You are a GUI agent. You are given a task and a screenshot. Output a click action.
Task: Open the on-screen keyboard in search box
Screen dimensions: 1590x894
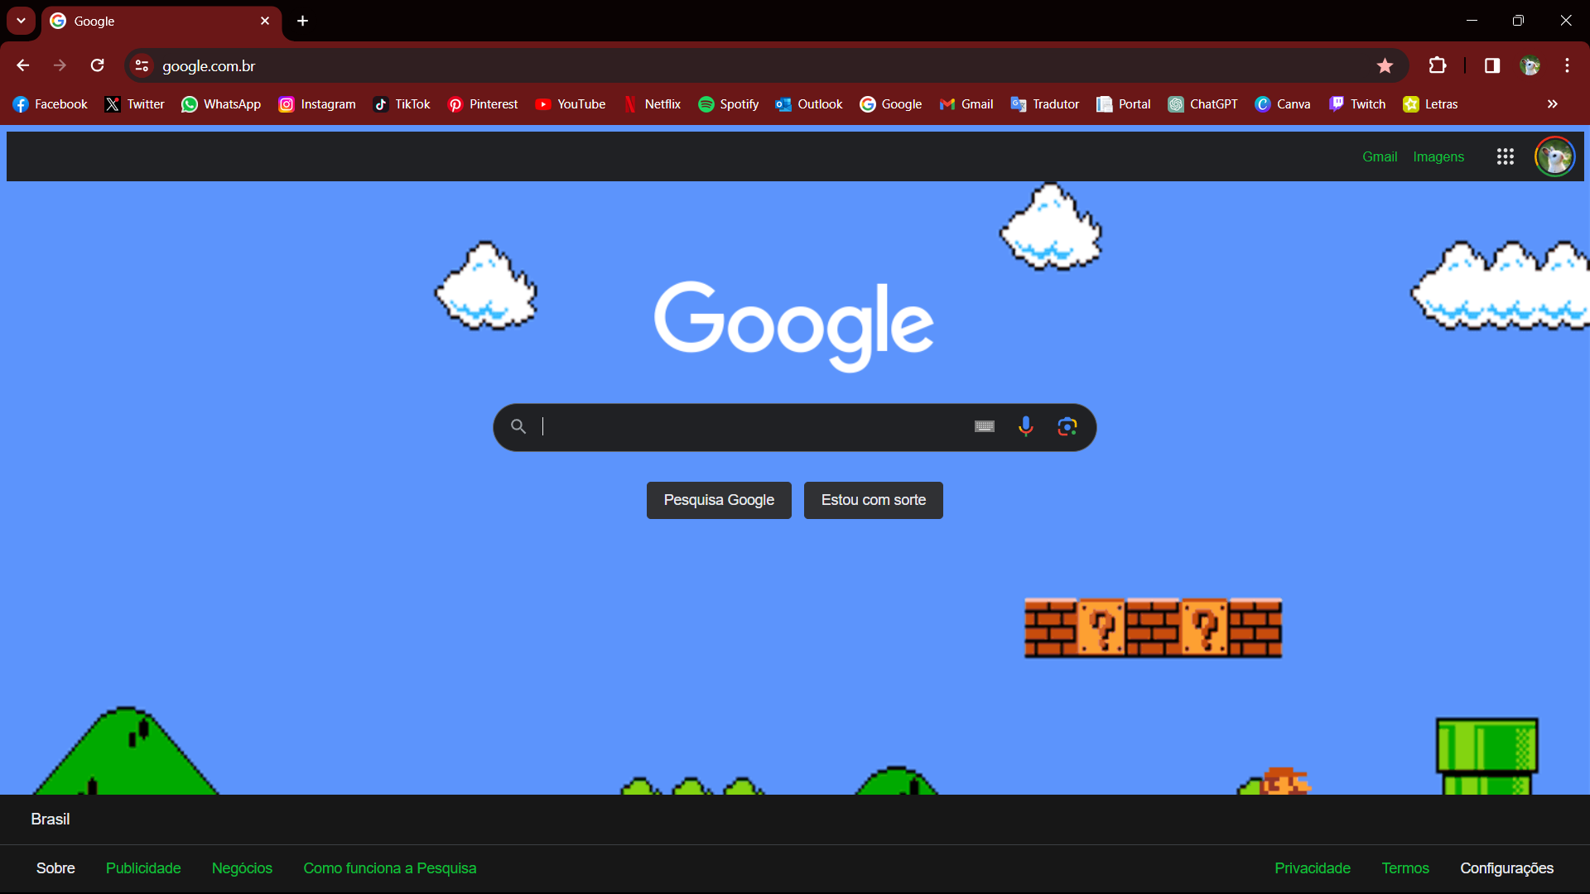[984, 426]
